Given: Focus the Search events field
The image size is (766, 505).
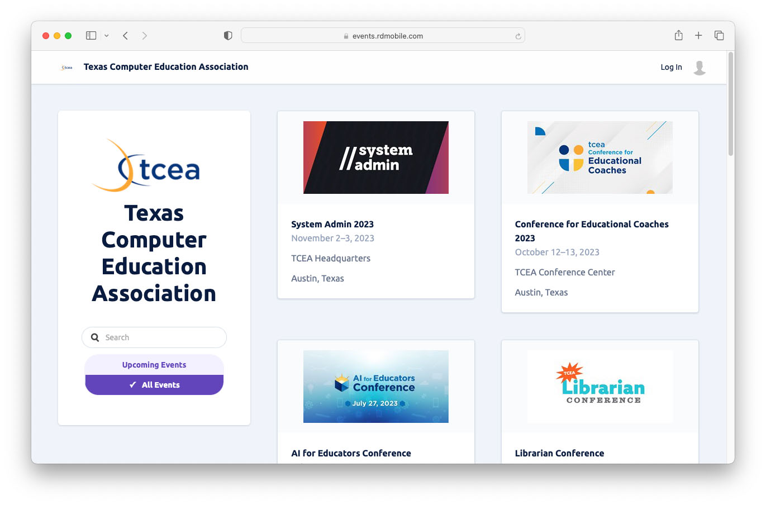Looking at the screenshot, I should pyautogui.click(x=154, y=337).
